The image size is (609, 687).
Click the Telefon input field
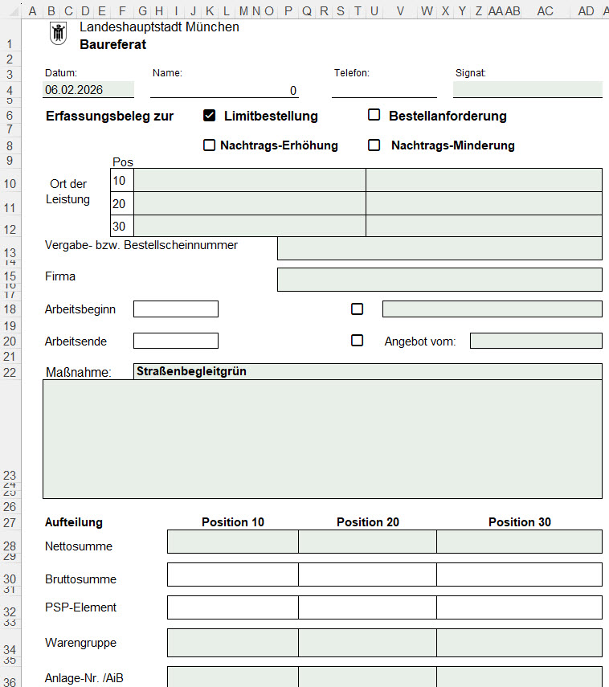click(384, 90)
